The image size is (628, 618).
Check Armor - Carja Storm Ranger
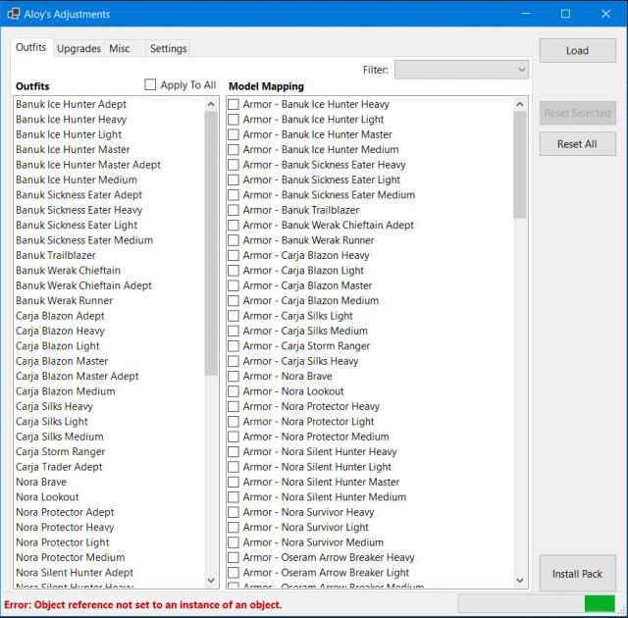click(x=234, y=346)
